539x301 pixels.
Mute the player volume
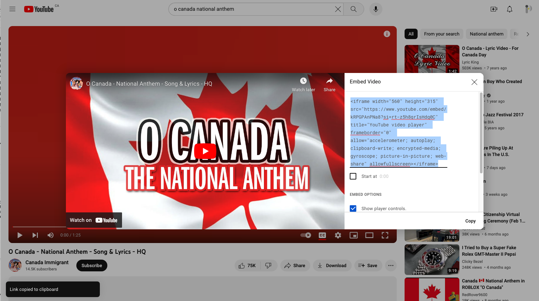click(51, 235)
